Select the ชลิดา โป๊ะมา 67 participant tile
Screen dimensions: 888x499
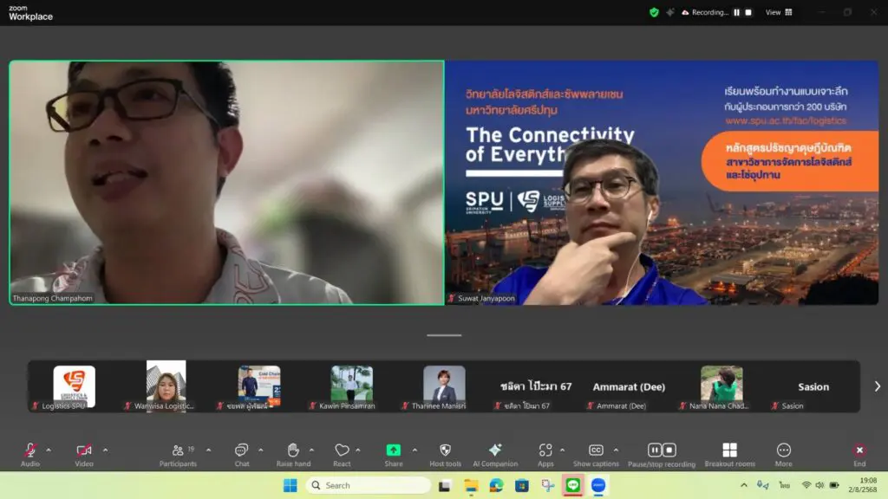536,386
